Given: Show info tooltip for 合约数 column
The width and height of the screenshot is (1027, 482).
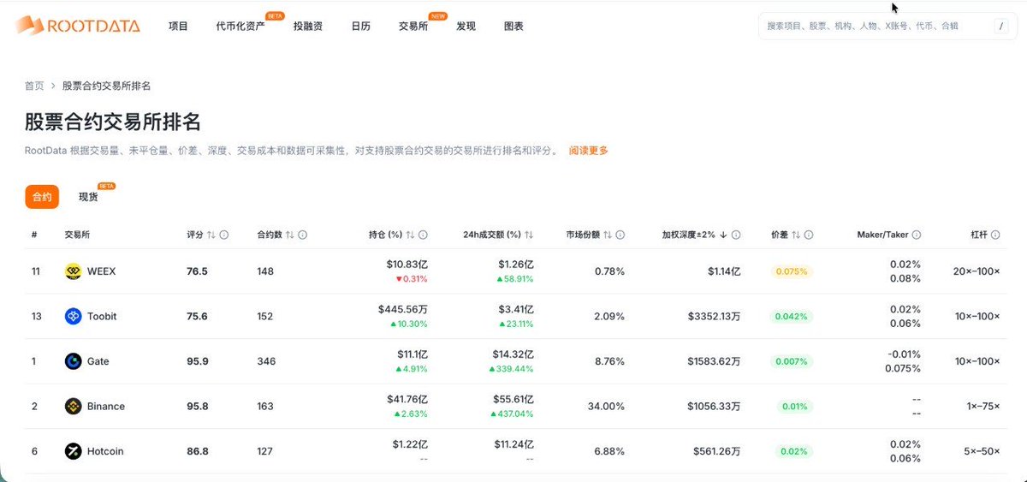Looking at the screenshot, I should (x=302, y=235).
